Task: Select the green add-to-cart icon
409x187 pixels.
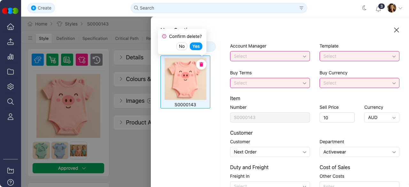Action: pos(52,60)
